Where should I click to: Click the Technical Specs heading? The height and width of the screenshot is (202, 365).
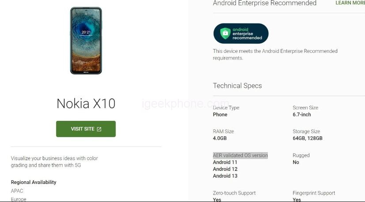click(x=237, y=86)
